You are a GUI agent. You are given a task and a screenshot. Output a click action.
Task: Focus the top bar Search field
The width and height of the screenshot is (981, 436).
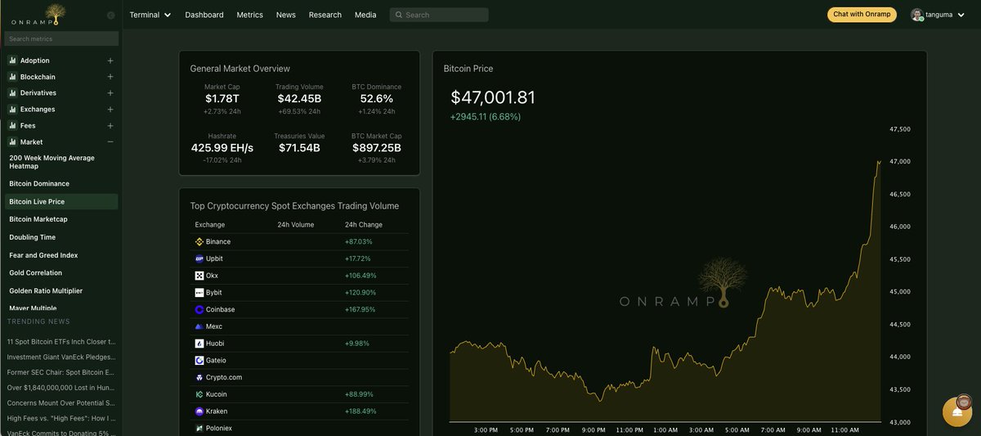[x=439, y=15]
